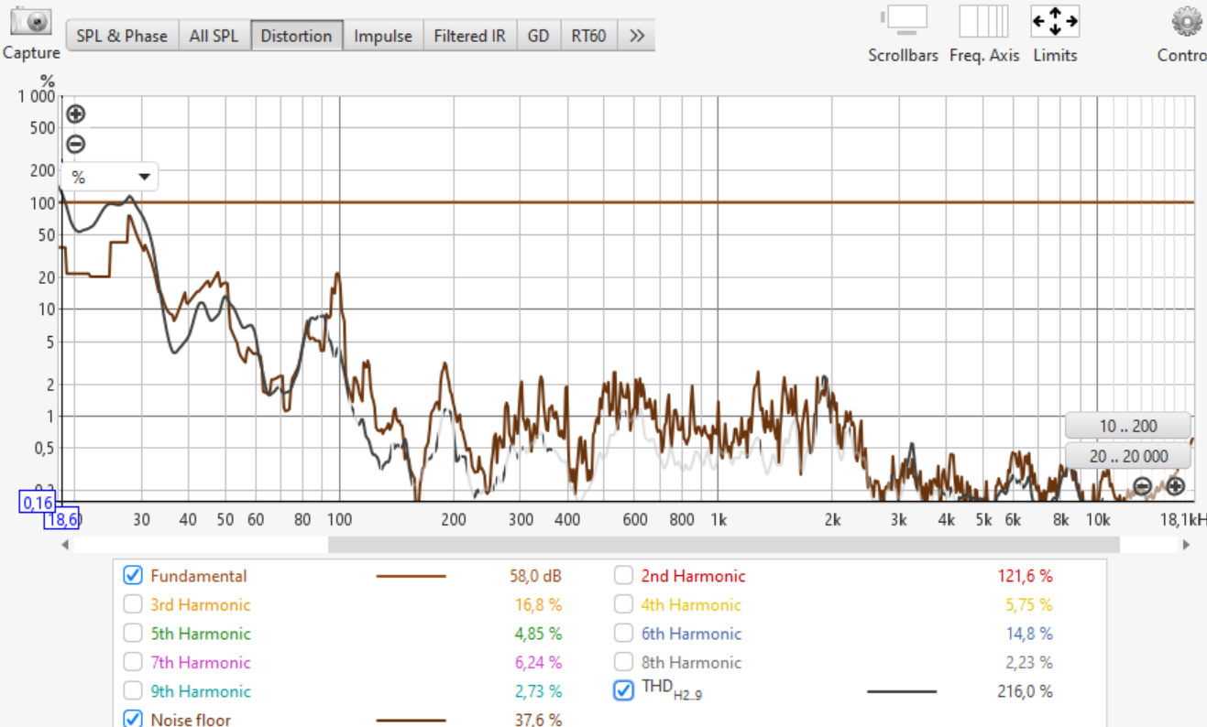Click the 3rd Harmonic value 16,8 %
This screenshot has width=1207, height=727.
click(538, 604)
